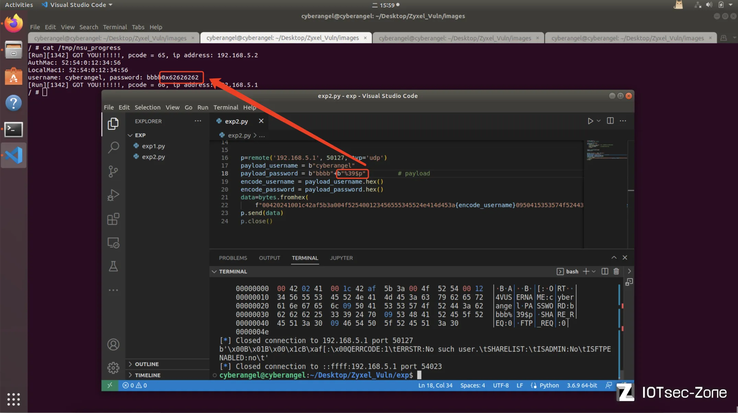The image size is (738, 413).
Task: Select interpreter 3.6.9 64-bit
Action: [582, 385]
